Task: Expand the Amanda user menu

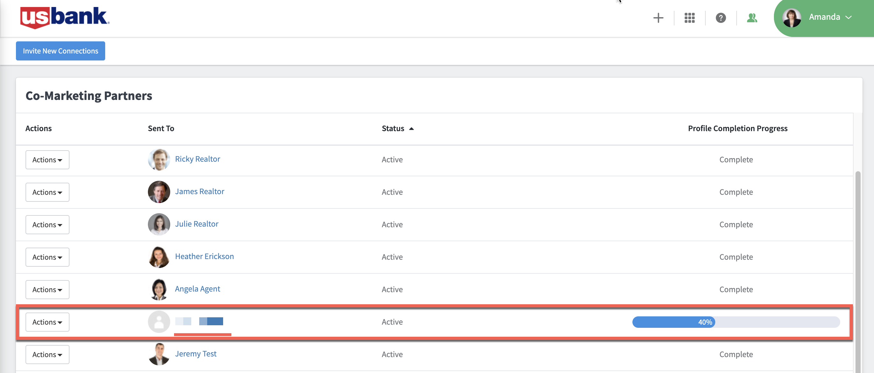Action: pos(848,18)
